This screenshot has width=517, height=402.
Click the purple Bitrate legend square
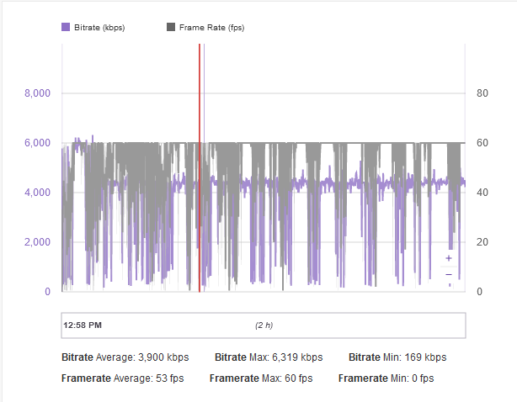[66, 28]
